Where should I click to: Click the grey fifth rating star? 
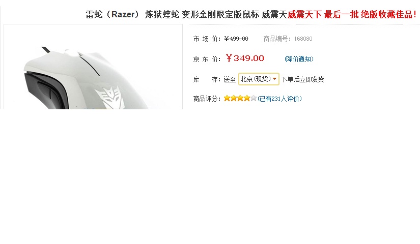pyautogui.click(x=254, y=99)
